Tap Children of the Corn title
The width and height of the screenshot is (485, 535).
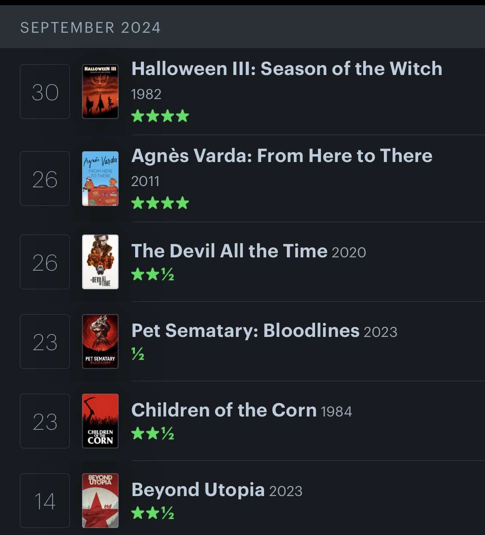pyautogui.click(x=224, y=410)
